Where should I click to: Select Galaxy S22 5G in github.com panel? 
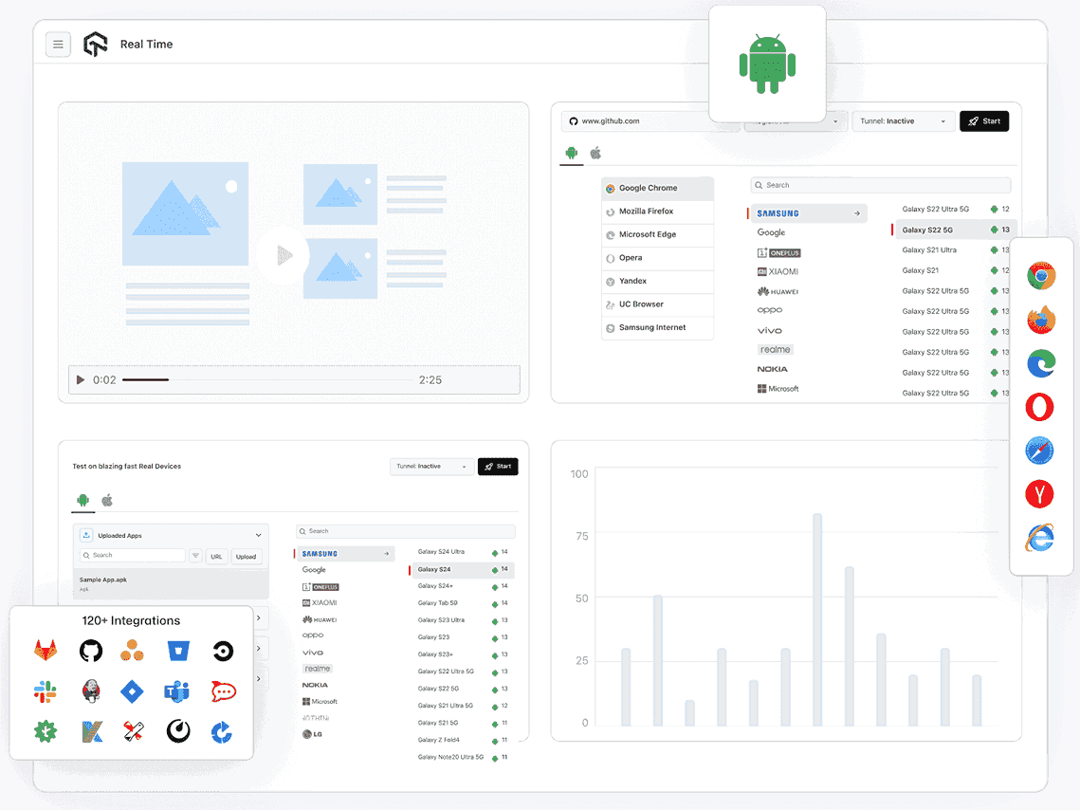pos(953,230)
